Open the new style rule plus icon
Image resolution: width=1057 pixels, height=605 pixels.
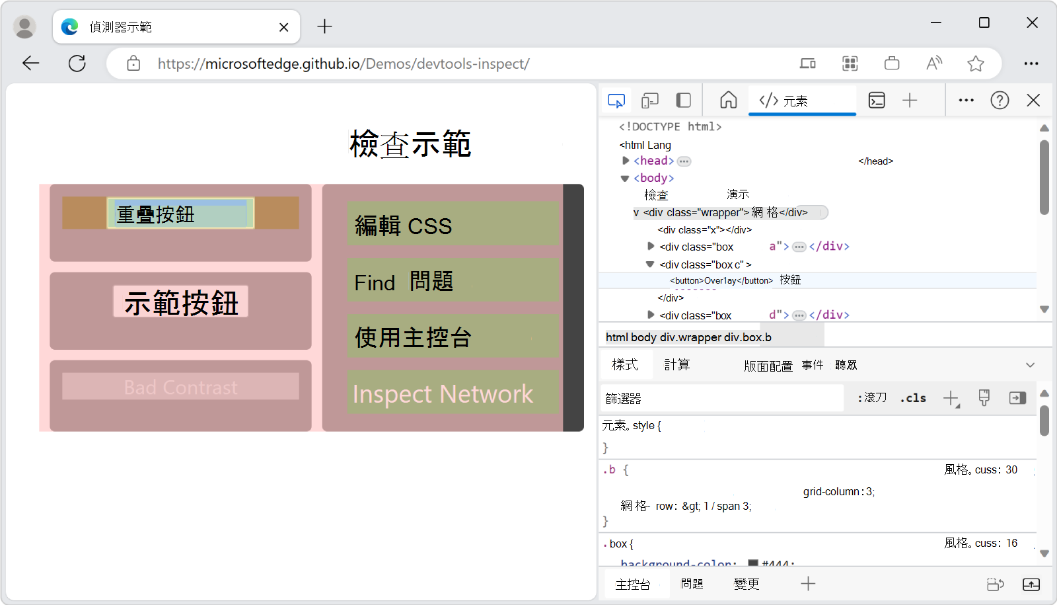(x=951, y=397)
